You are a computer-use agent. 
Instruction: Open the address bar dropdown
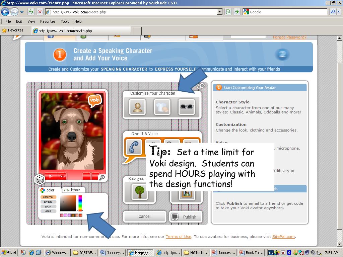coord(220,12)
